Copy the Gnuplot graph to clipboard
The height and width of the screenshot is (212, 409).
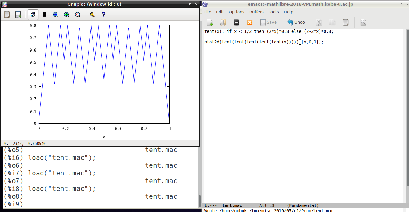[x=7, y=15]
